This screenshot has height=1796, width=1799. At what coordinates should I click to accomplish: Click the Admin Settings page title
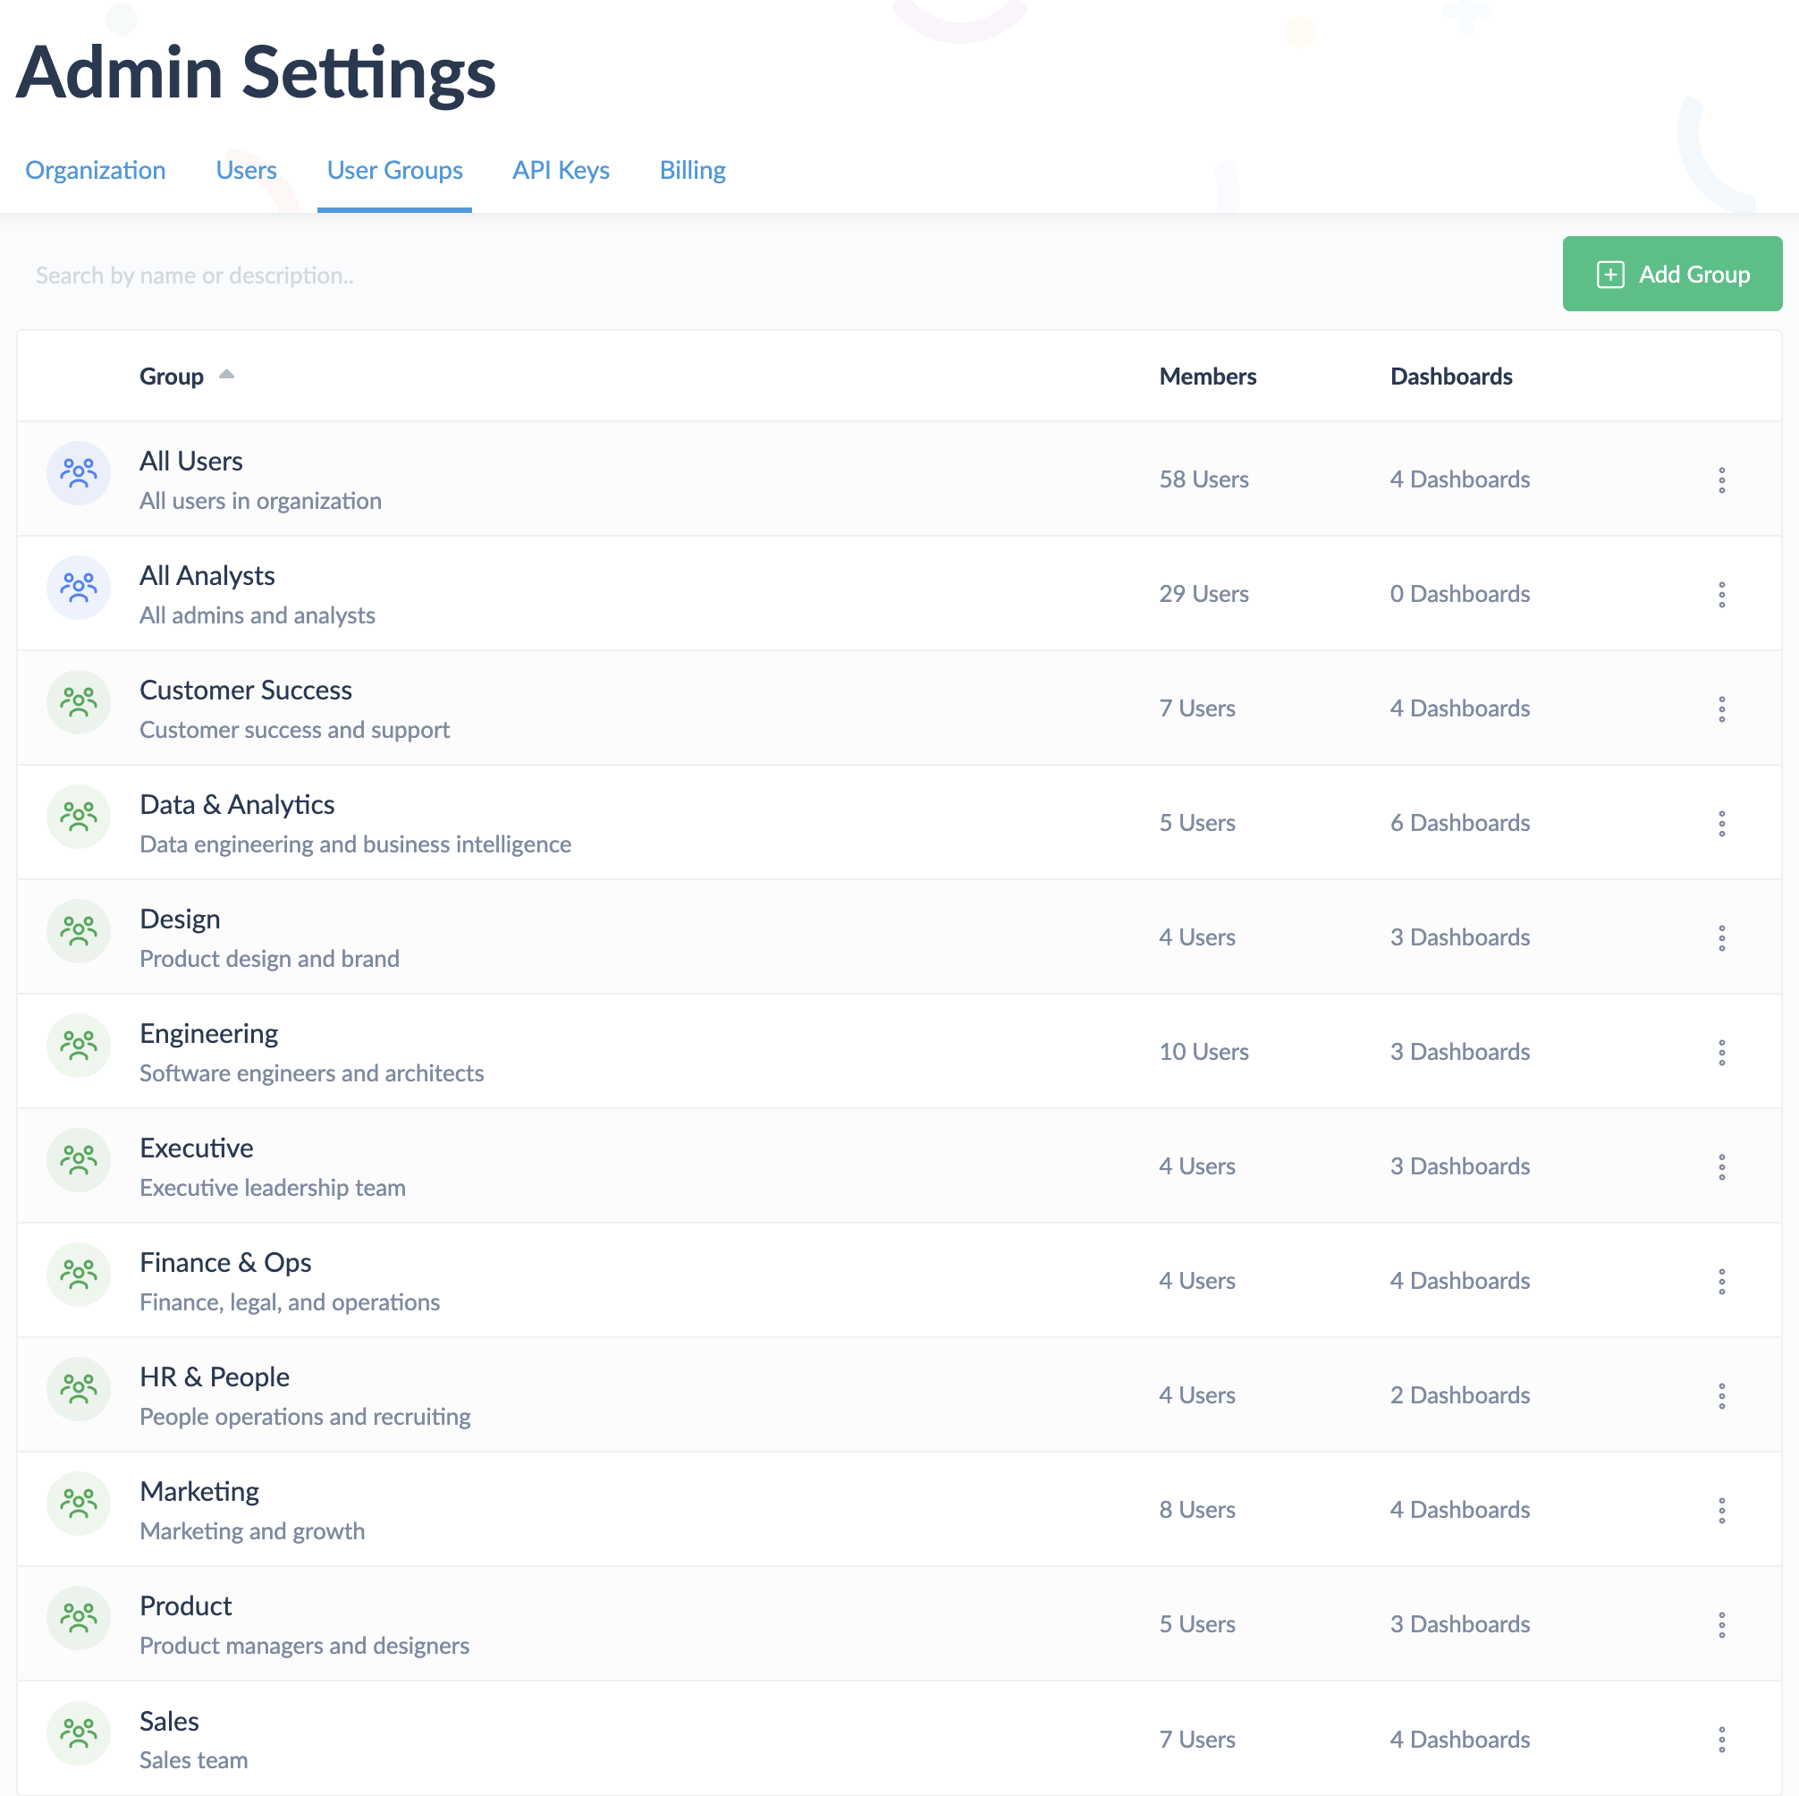coord(256,72)
